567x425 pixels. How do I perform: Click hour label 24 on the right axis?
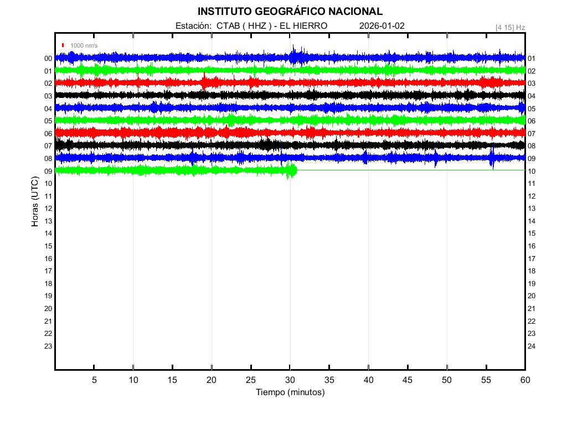pos(532,346)
